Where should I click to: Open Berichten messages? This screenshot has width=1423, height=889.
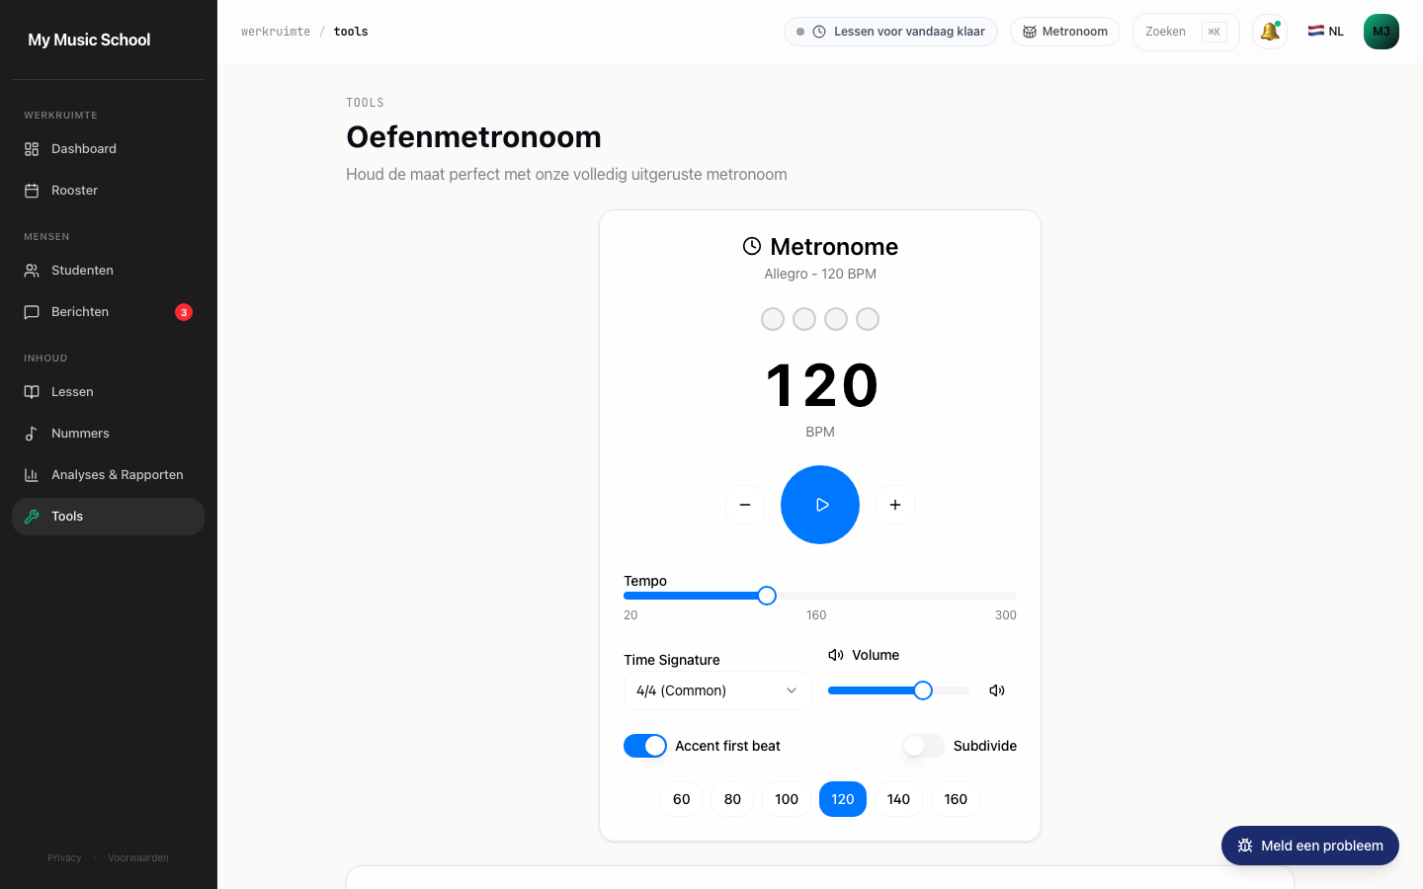pyautogui.click(x=108, y=312)
